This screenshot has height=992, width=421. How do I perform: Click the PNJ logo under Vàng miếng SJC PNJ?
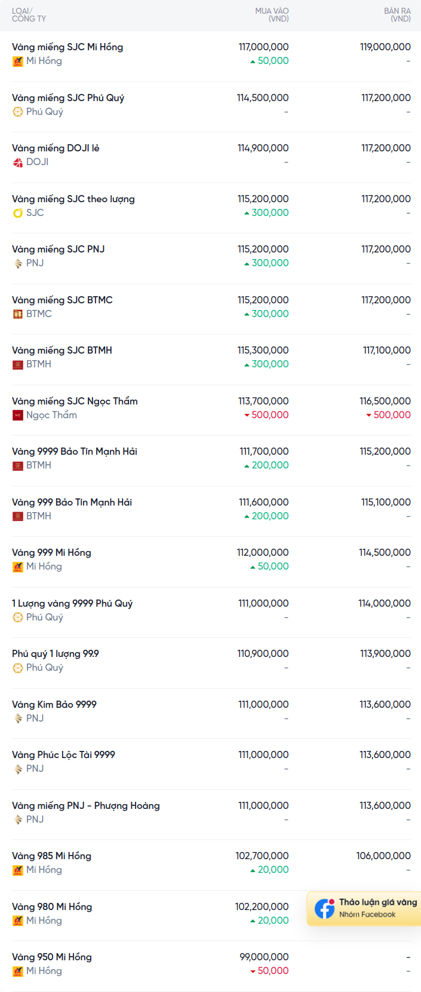(x=18, y=263)
